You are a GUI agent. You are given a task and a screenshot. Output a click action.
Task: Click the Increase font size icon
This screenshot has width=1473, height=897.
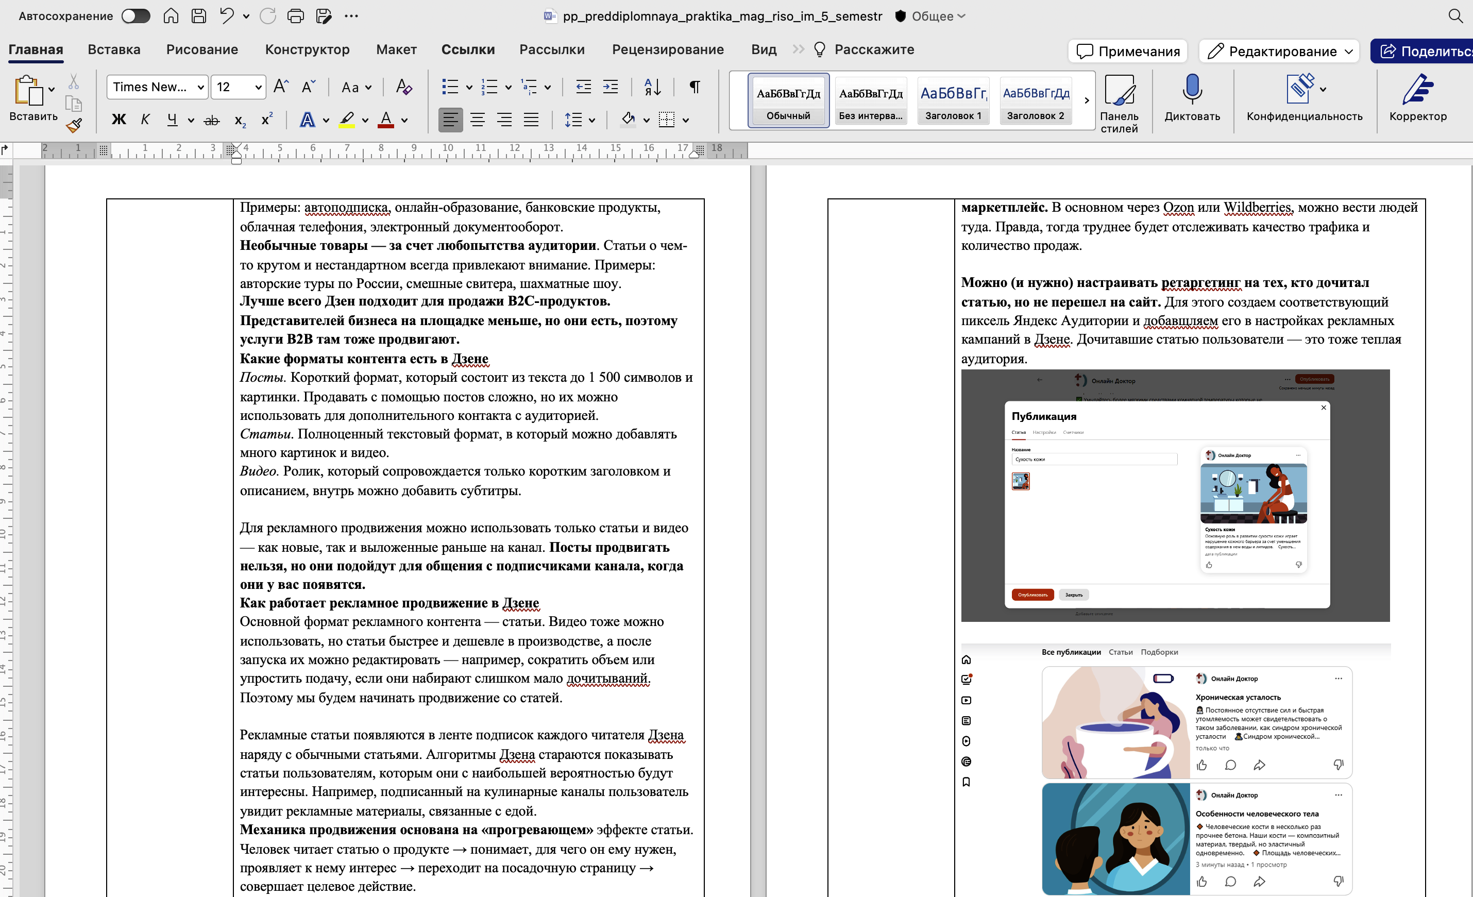(x=280, y=87)
